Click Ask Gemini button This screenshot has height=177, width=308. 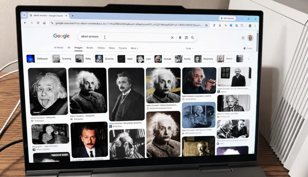coord(227,18)
